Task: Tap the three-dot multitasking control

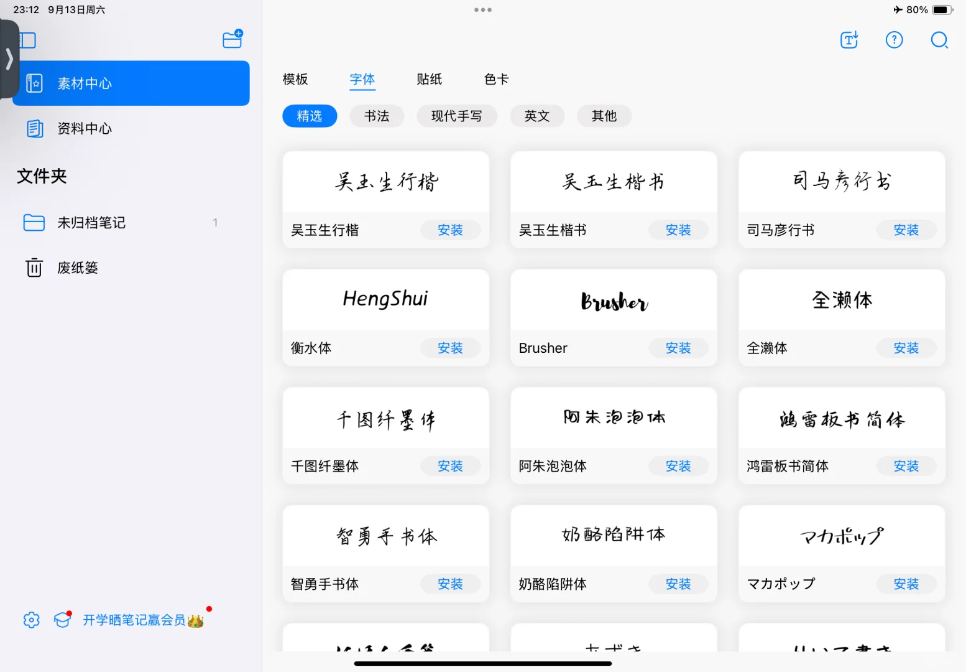Action: pos(483,10)
